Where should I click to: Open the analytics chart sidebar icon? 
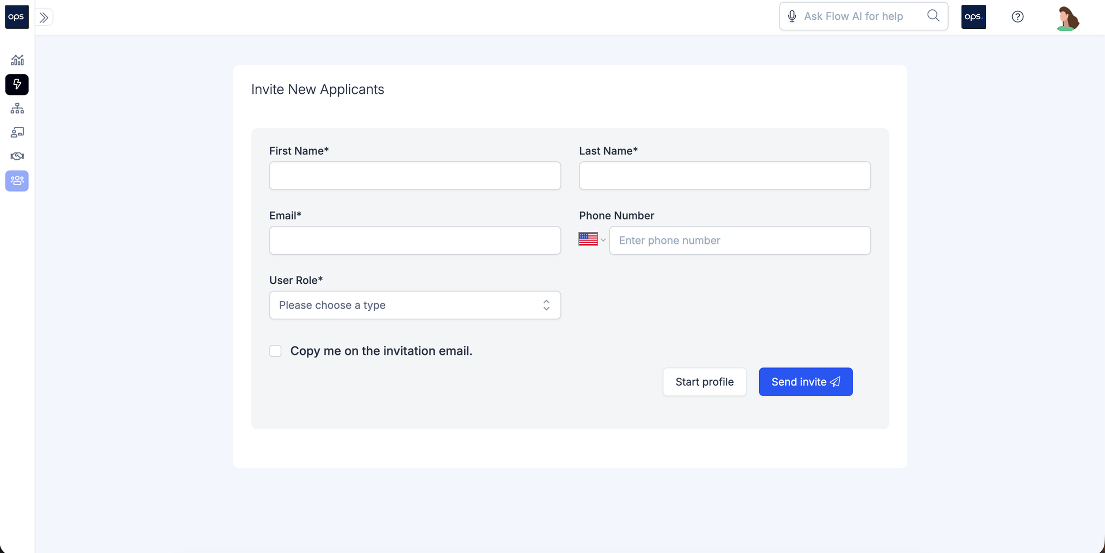pos(17,60)
